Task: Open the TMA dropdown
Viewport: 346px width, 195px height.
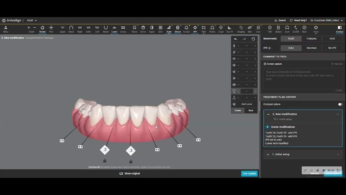Action: point(204,30)
